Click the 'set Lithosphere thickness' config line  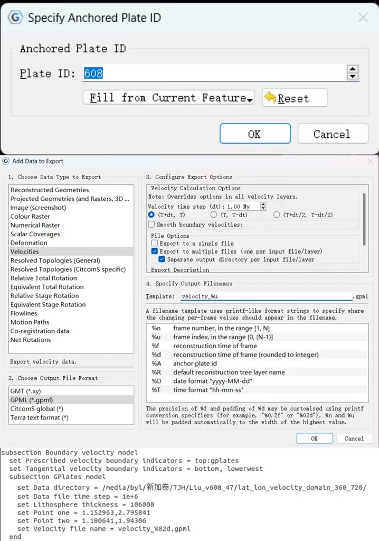click(x=86, y=505)
